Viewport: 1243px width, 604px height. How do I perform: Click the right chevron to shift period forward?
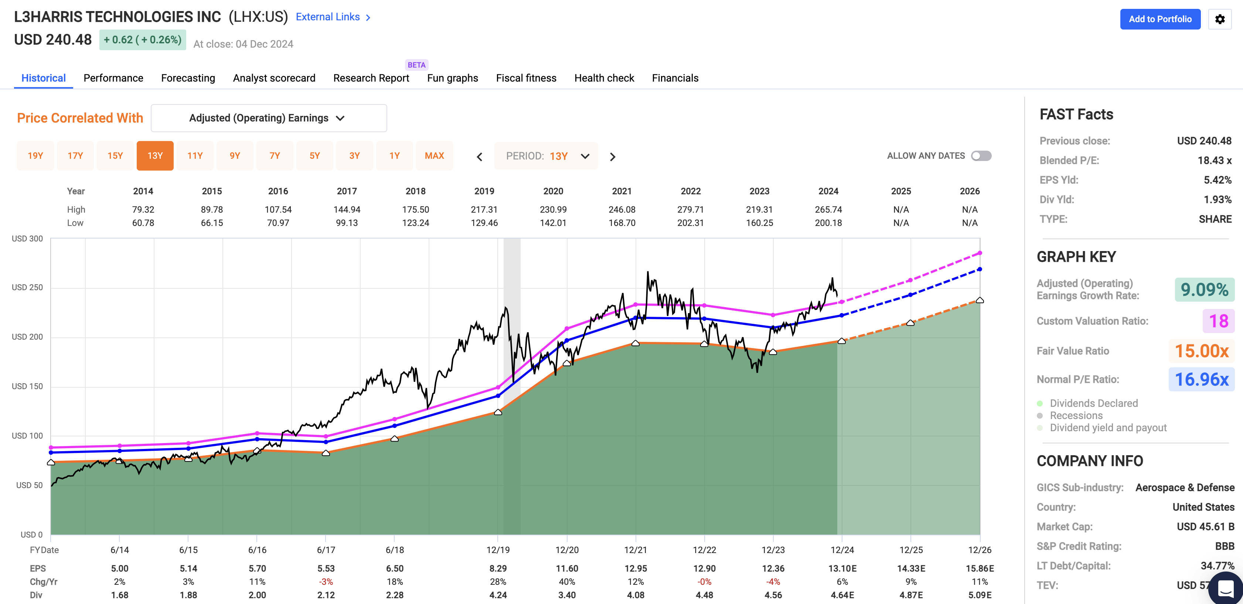612,156
